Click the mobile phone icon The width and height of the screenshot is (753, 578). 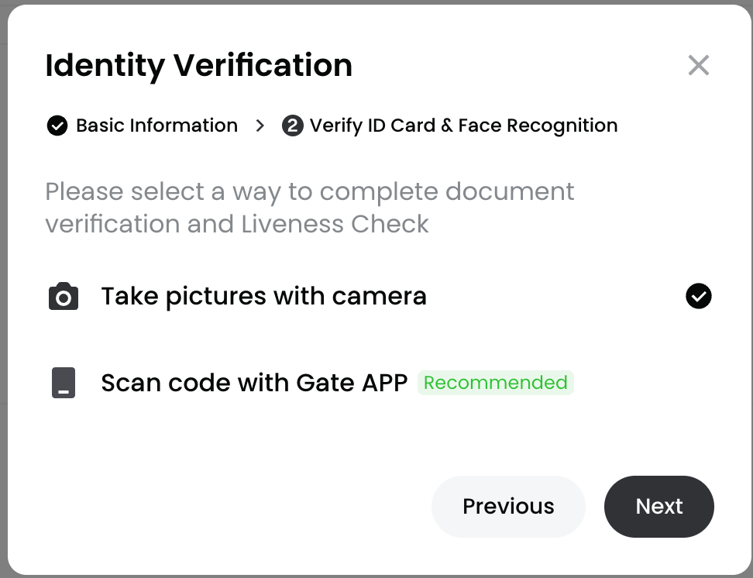pos(64,383)
